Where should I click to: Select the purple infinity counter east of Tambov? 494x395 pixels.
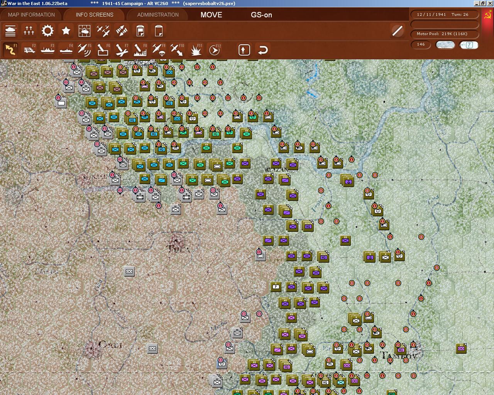(x=461, y=349)
